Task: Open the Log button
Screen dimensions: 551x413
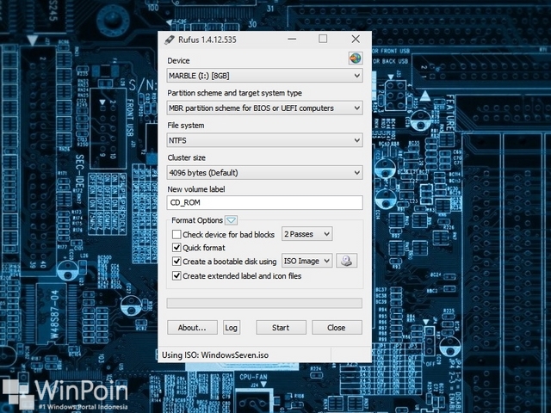Action: click(x=232, y=327)
